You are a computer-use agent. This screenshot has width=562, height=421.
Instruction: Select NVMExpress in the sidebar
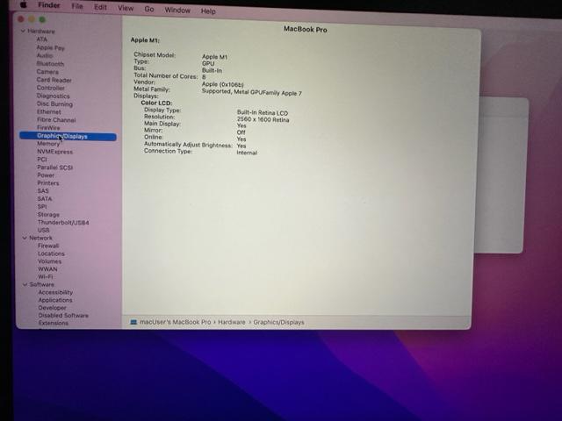[x=54, y=152]
